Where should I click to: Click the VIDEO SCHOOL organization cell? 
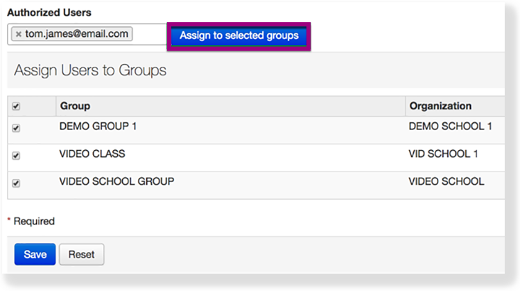click(x=446, y=181)
